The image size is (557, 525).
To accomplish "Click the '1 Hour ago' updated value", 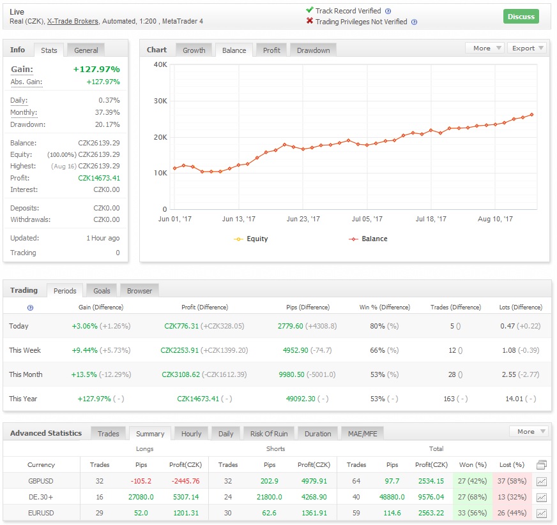I will pos(103,238).
